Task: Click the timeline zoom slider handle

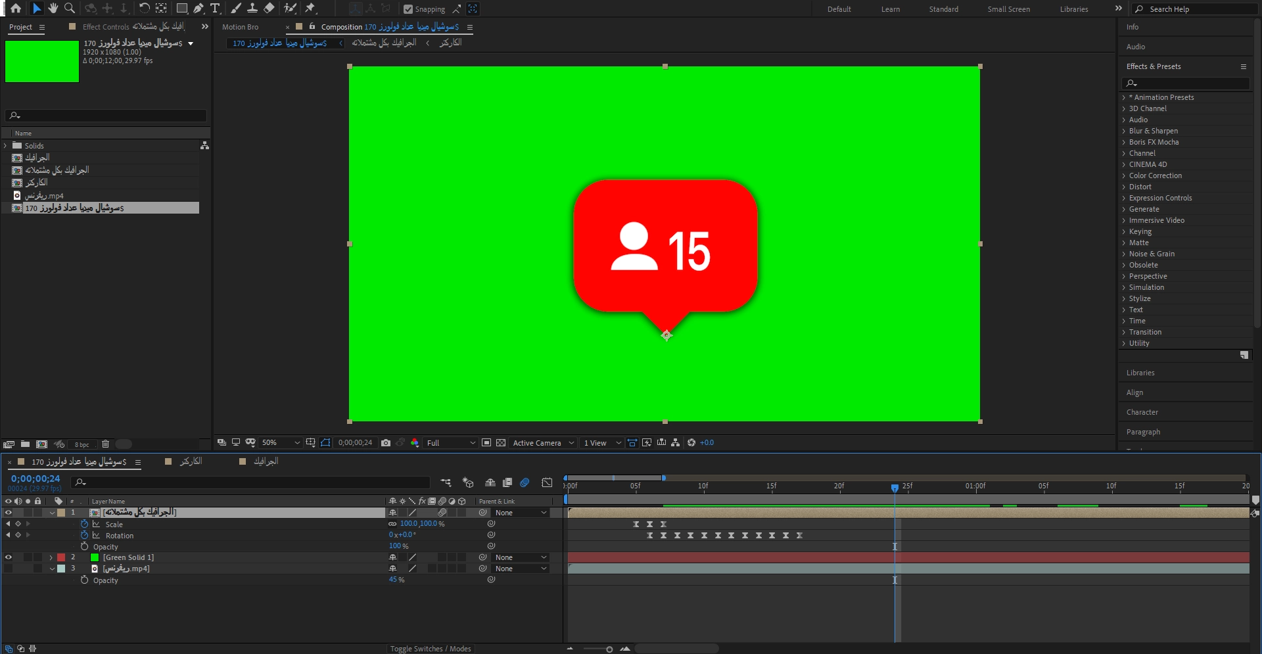Action: [609, 649]
